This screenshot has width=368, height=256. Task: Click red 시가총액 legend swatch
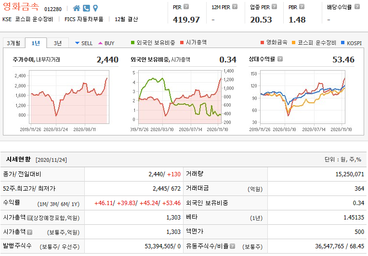tap(182, 43)
